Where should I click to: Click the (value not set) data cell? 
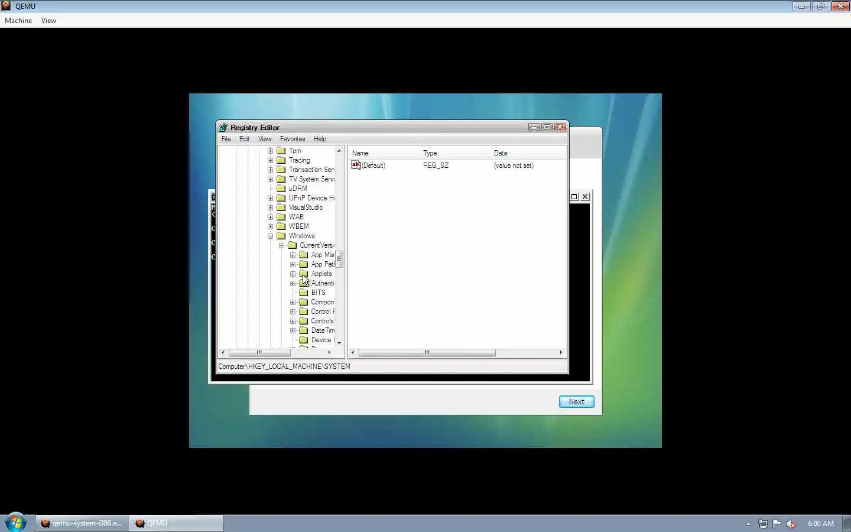click(x=514, y=166)
